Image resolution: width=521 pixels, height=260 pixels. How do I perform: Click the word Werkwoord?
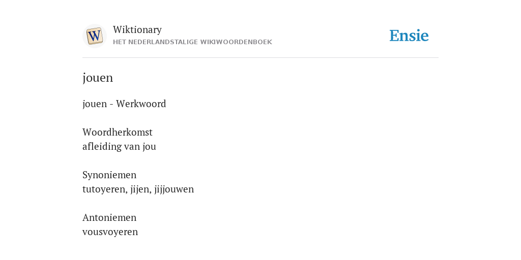pos(141,104)
